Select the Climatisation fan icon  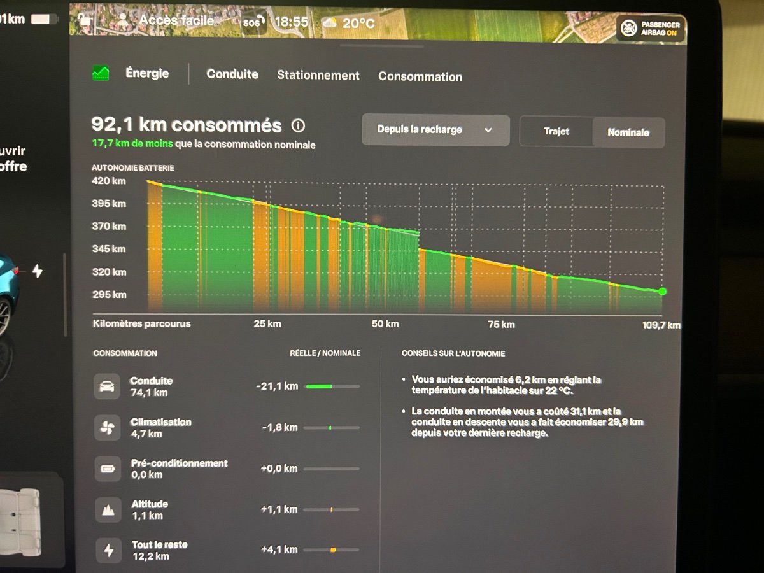click(x=106, y=428)
